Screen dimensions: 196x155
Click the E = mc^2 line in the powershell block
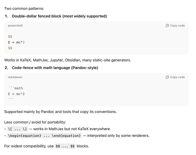point(16,42)
